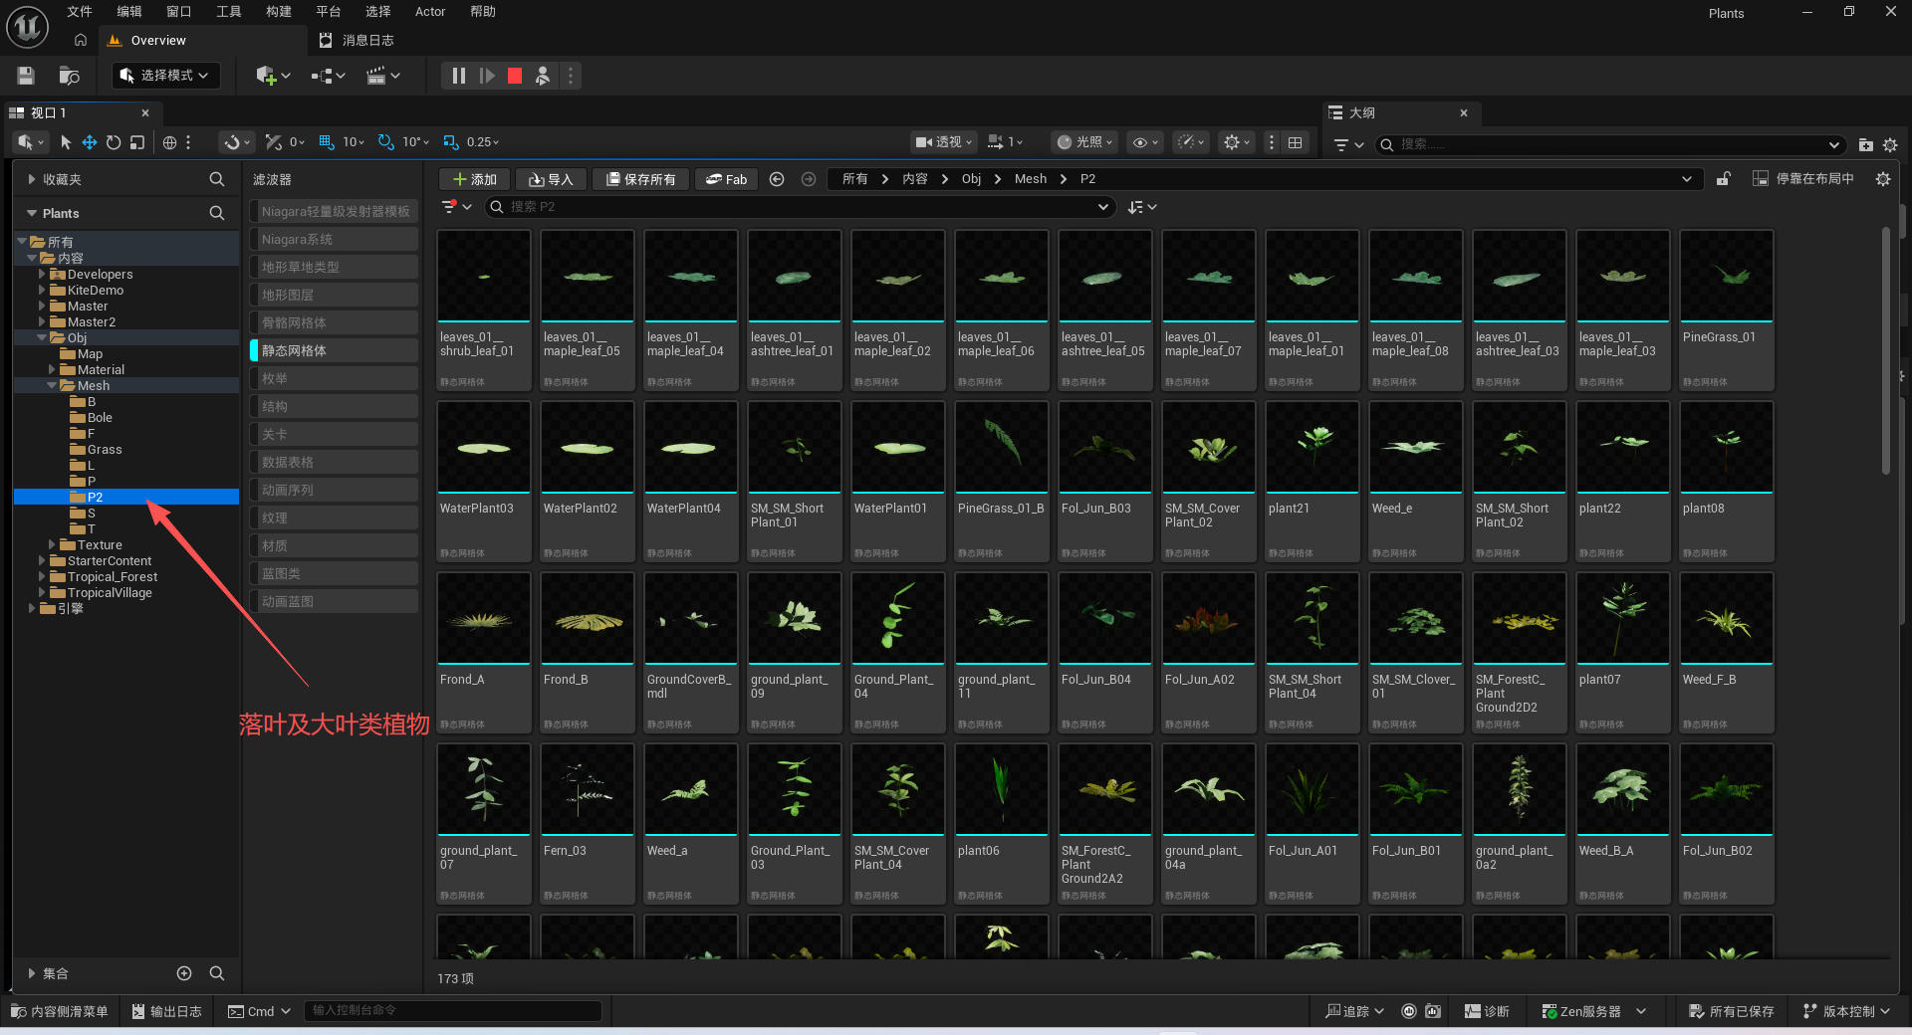Expand the Texture folder in tree

pyautogui.click(x=52, y=545)
